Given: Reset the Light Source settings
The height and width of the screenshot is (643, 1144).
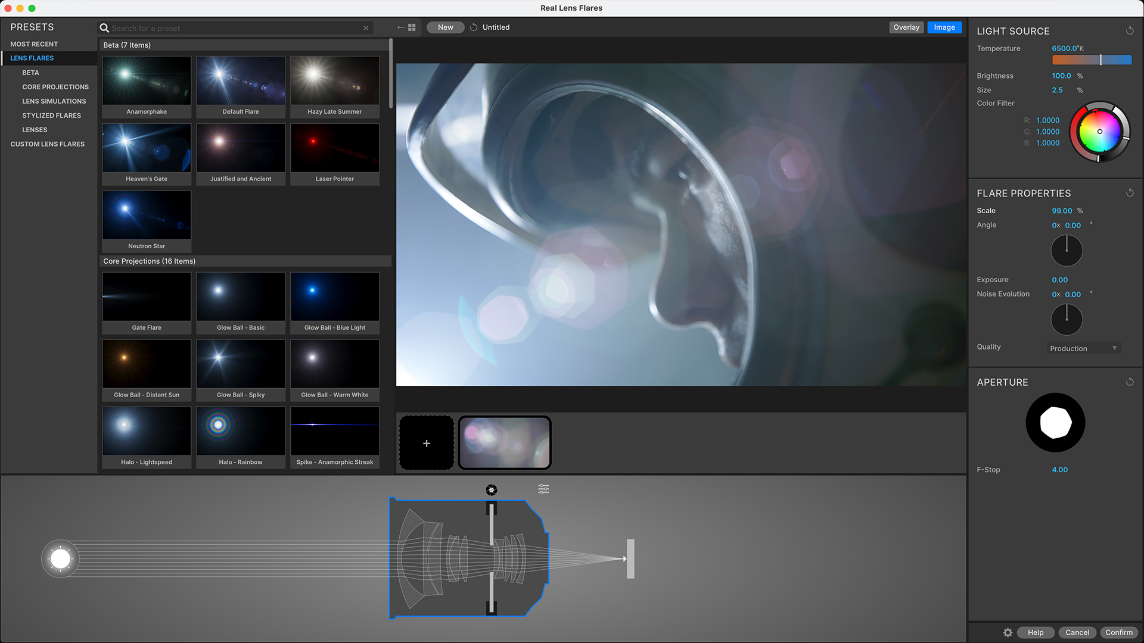Looking at the screenshot, I should click(x=1130, y=31).
